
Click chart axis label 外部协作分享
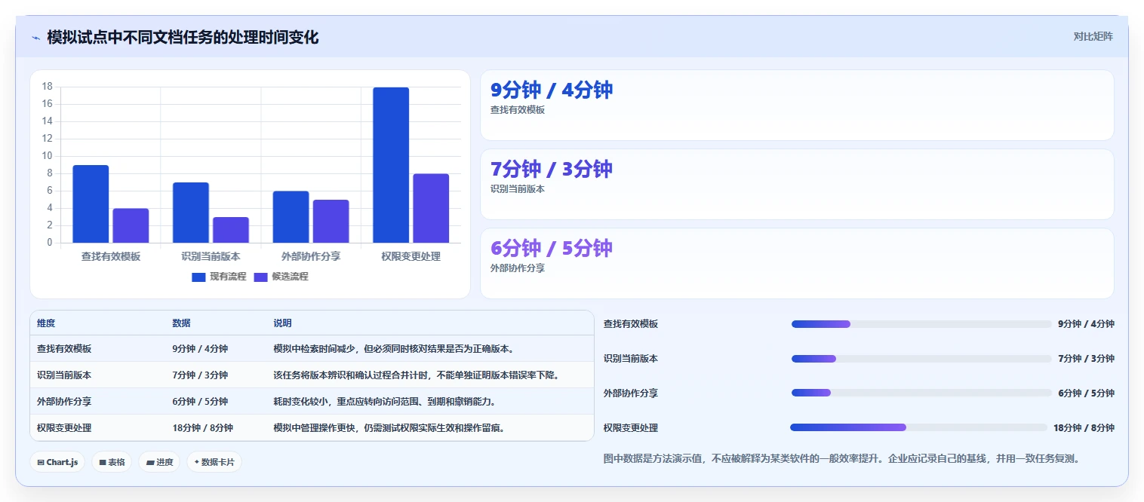[x=311, y=256]
